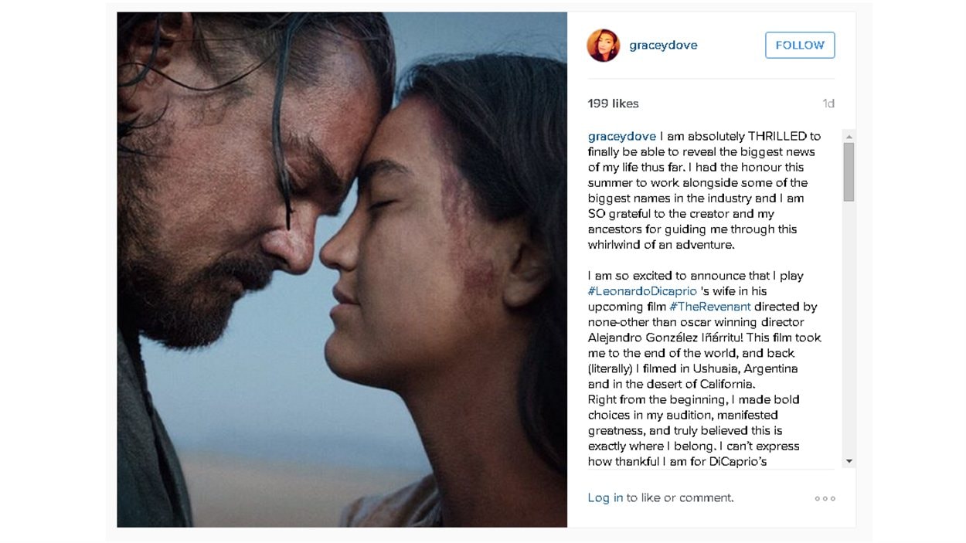This screenshot has height=543, width=966.
Task: Click the caption's first paragraph about THRILLED news
Action: (704, 191)
